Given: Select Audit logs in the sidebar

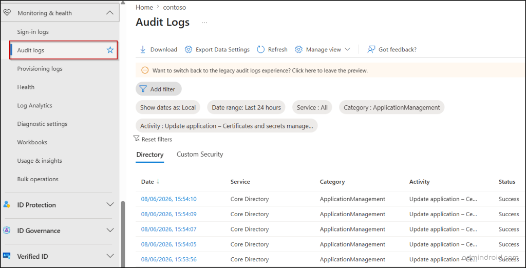Looking at the screenshot, I should [x=63, y=50].
